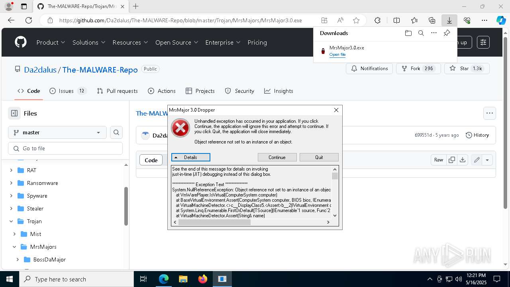Screen dimensions: 510x287
Task: Open Microsoft Edge from taskbar
Action: [164, 279]
